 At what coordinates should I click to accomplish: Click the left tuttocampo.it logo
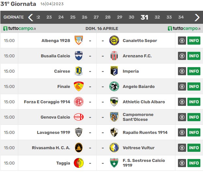(20, 28)
